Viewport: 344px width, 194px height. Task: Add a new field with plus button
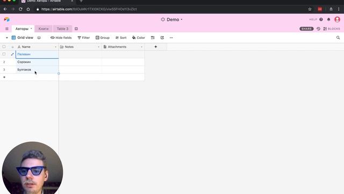pos(155,47)
